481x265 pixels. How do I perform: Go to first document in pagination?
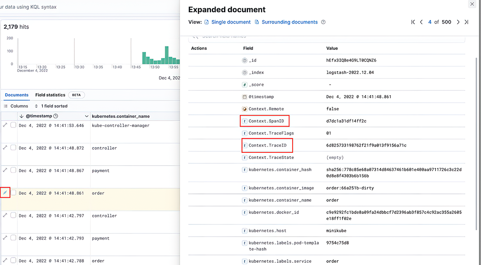[413, 22]
